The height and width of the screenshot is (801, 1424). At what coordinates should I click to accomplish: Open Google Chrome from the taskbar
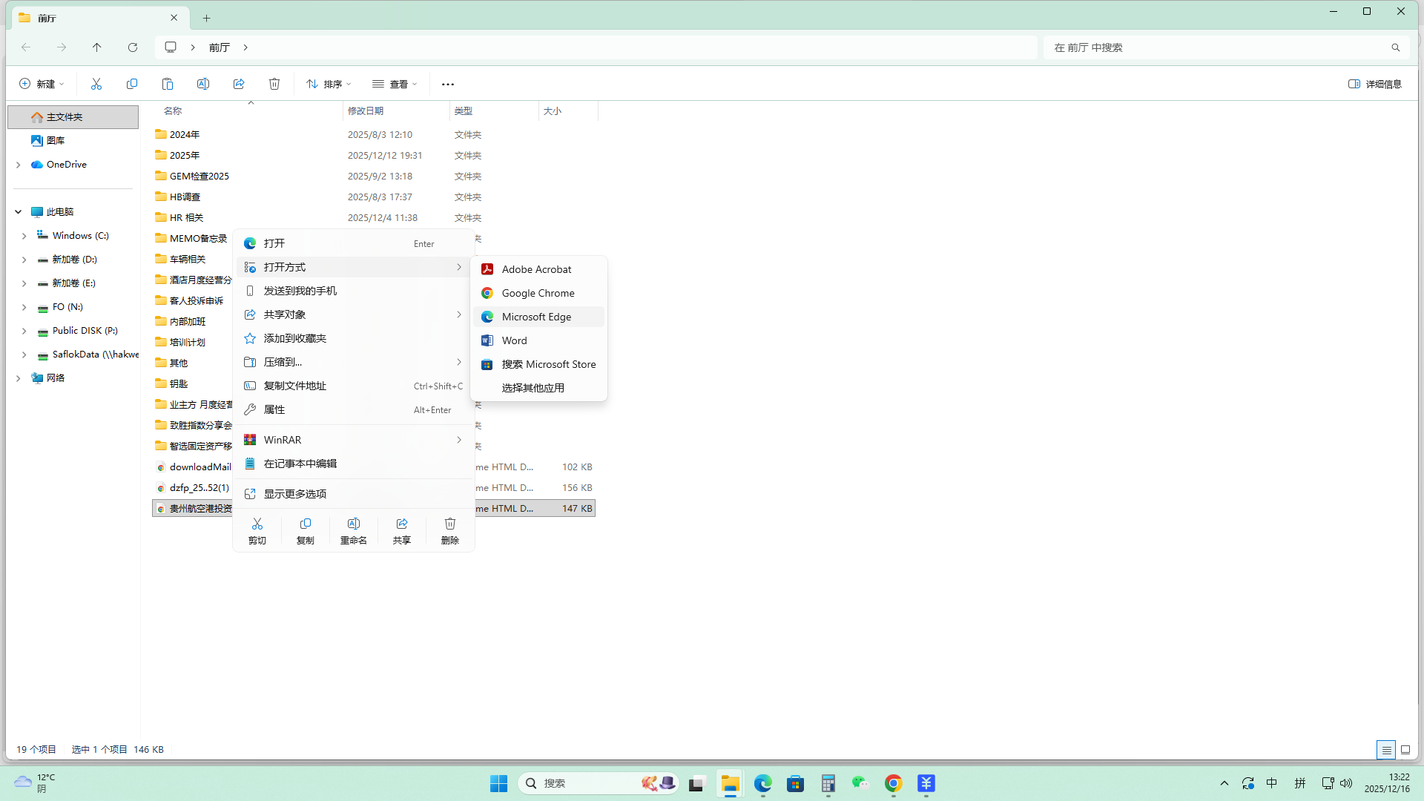click(x=893, y=783)
